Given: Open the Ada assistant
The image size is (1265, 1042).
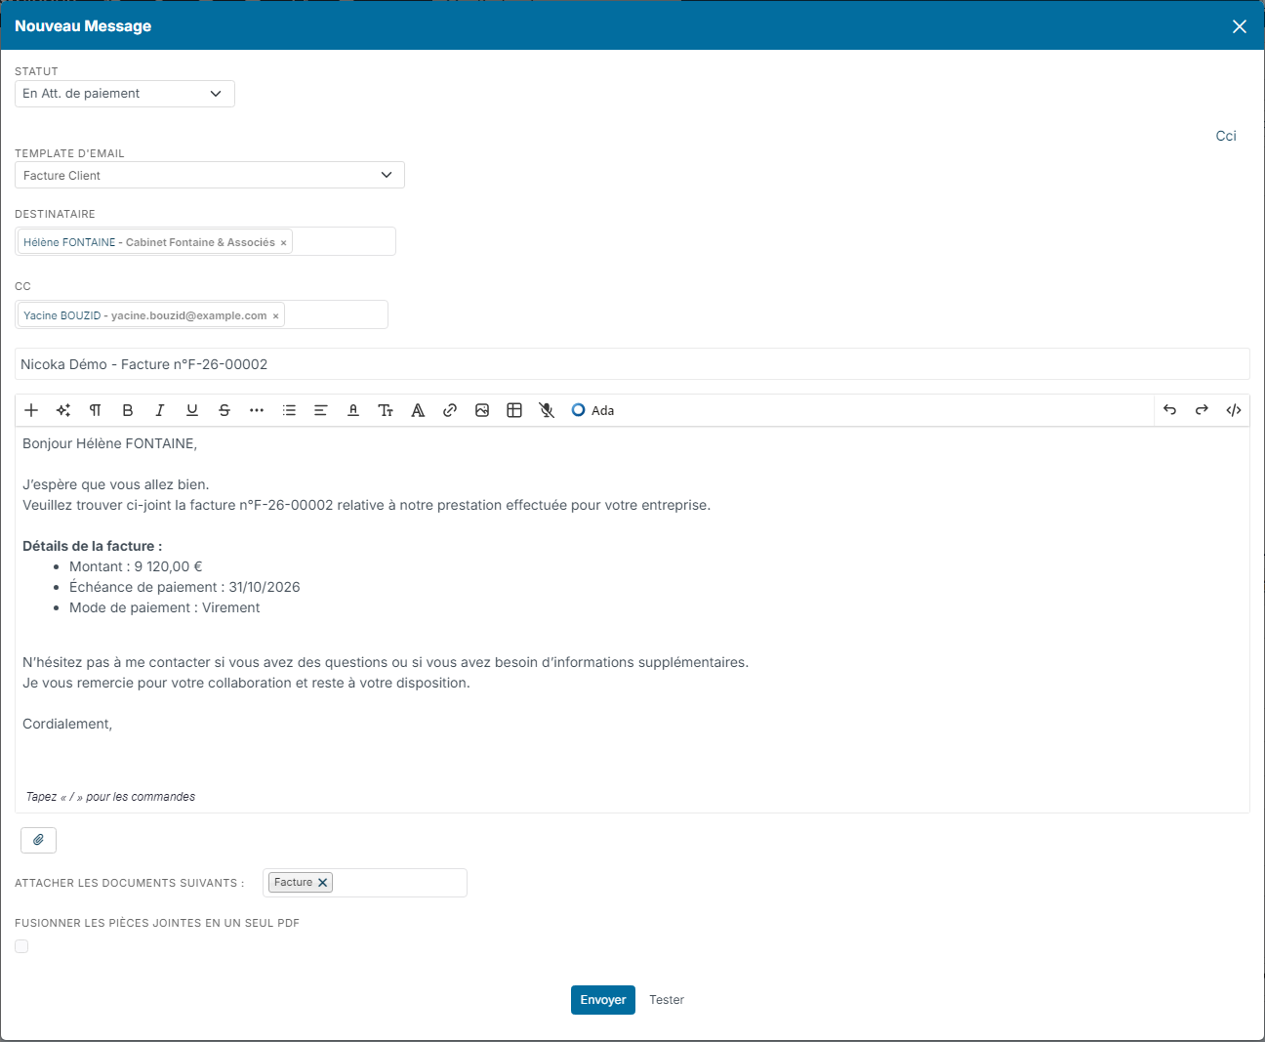Looking at the screenshot, I should coord(592,410).
